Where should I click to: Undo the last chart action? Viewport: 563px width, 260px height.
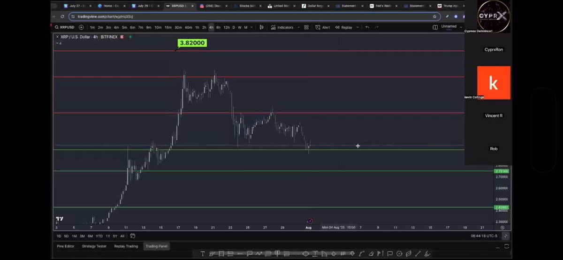point(367,27)
